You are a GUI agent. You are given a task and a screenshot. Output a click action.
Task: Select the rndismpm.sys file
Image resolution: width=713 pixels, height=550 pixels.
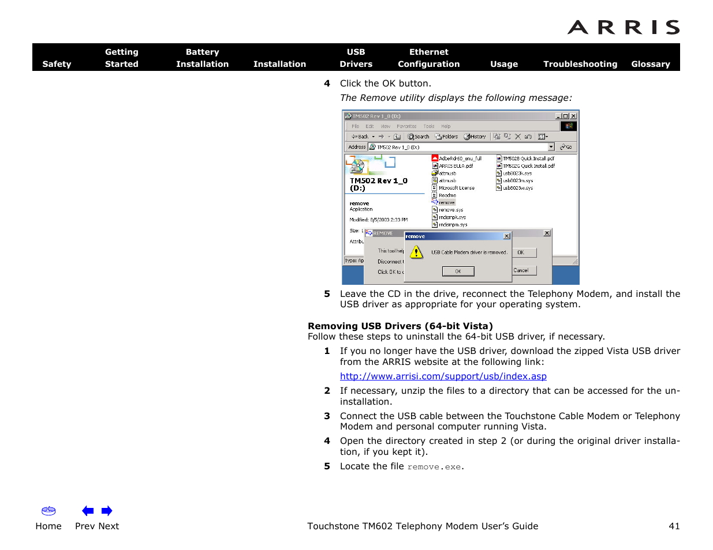click(450, 225)
